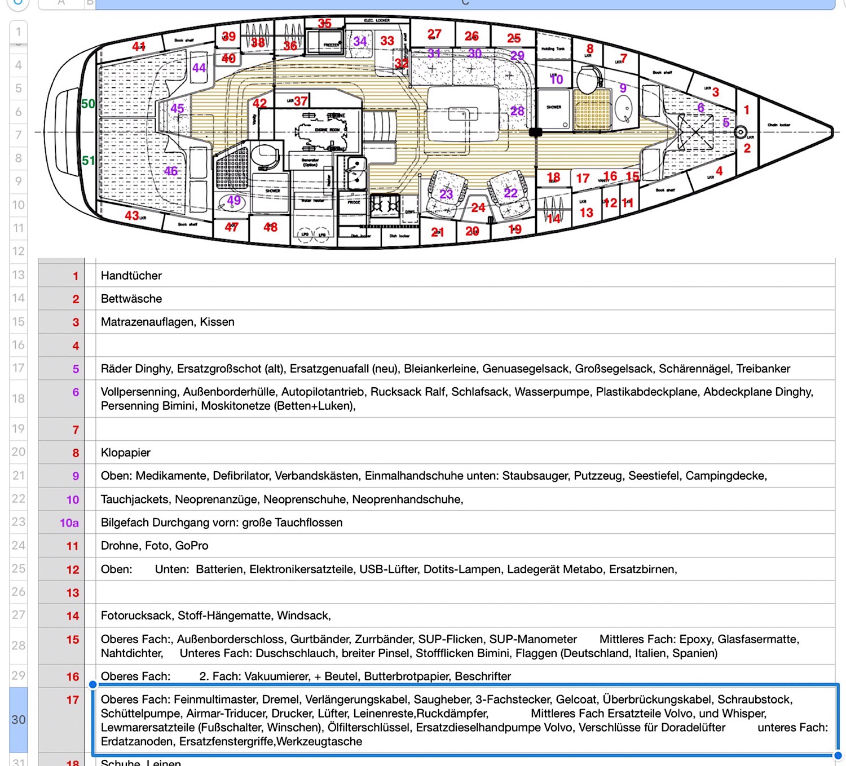Select the Fotorucksack, Stoff-Hängematte cell

pyautogui.click(x=465, y=616)
